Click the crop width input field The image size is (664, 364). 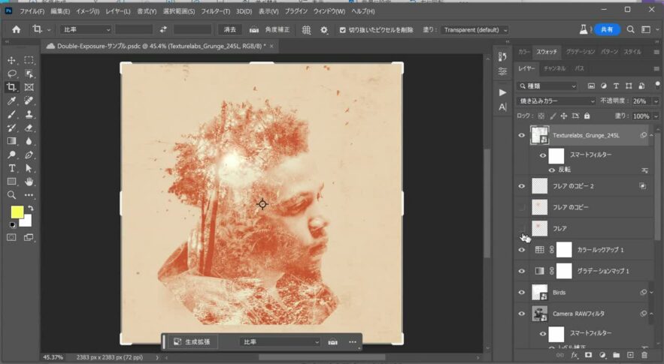[134, 29]
